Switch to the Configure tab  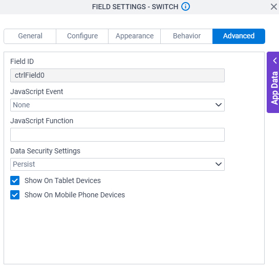(82, 36)
